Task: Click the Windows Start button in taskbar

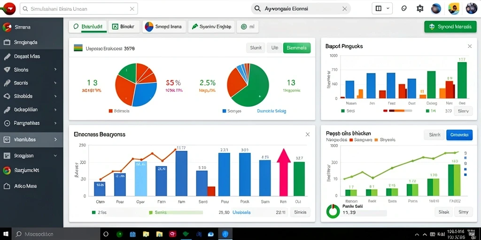Action: [x=6, y=234]
